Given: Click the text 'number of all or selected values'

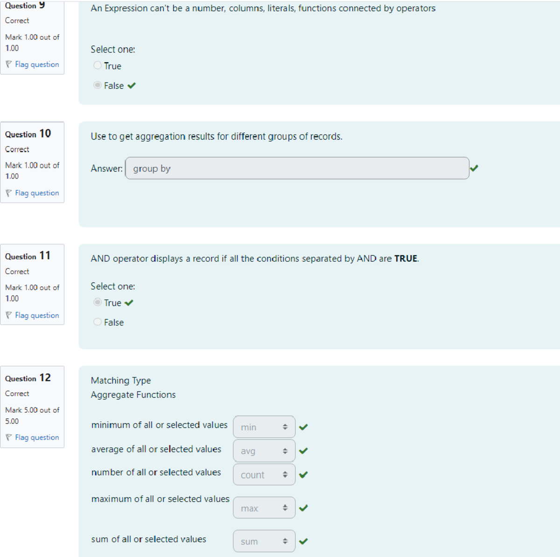Looking at the screenshot, I should [156, 472].
